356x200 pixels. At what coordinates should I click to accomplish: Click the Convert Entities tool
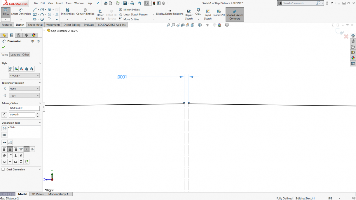[x=85, y=12]
